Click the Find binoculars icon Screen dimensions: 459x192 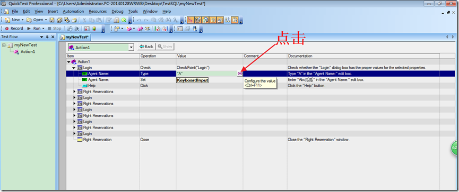168,20
